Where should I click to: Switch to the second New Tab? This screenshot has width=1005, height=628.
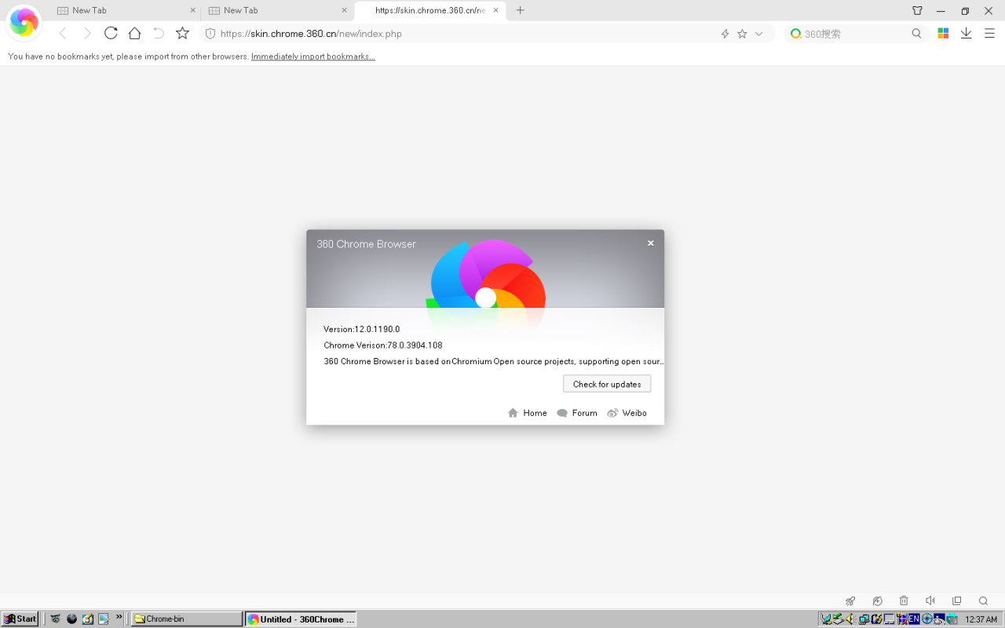[x=277, y=10]
